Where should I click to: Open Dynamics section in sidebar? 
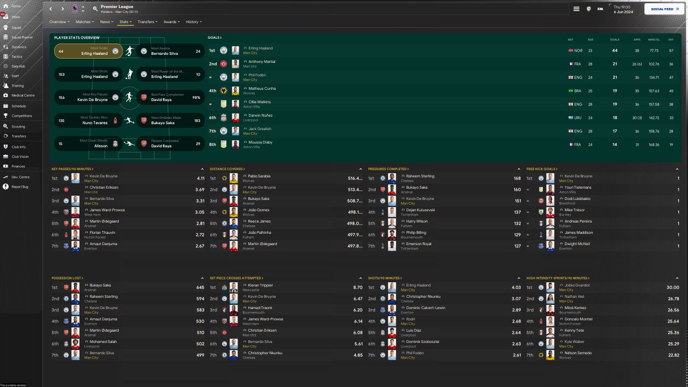point(19,47)
